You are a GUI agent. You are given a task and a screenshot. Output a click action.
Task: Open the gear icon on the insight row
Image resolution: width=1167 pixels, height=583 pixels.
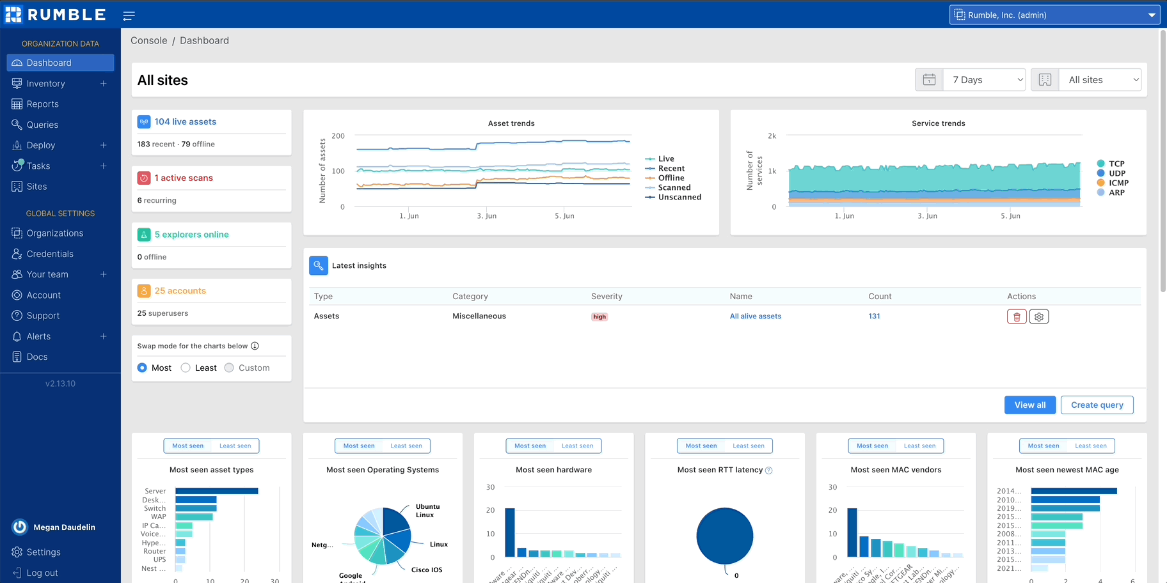tap(1038, 316)
